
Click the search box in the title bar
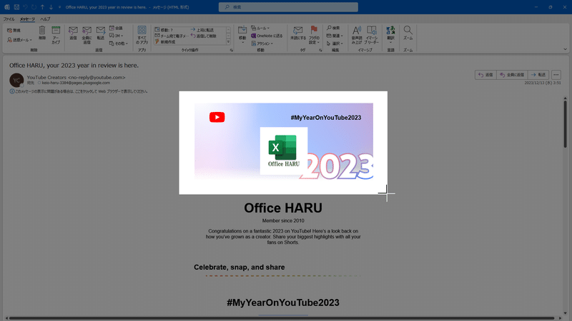click(x=288, y=7)
